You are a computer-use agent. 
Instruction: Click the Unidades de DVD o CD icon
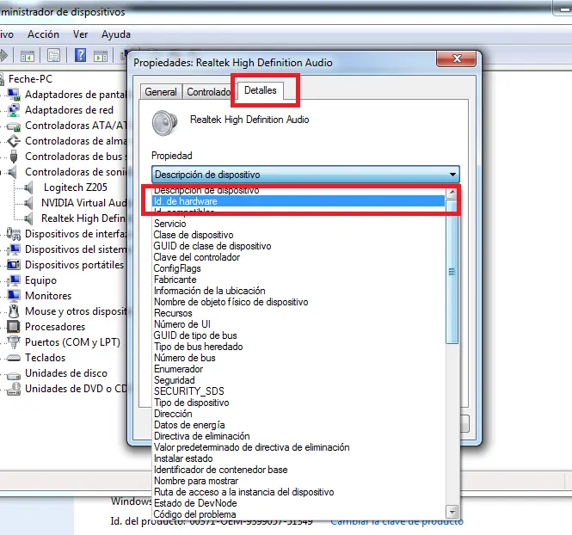point(14,389)
